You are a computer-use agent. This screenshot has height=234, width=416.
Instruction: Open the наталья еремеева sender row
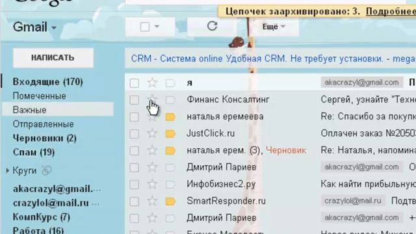[225, 116]
